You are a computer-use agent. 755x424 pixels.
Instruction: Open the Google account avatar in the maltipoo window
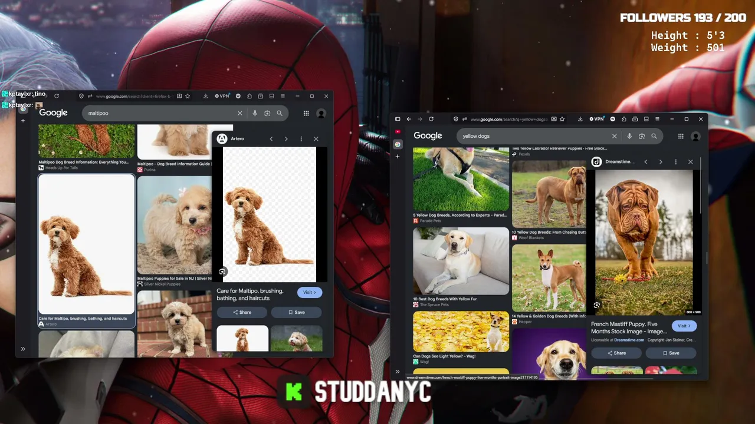click(x=321, y=113)
